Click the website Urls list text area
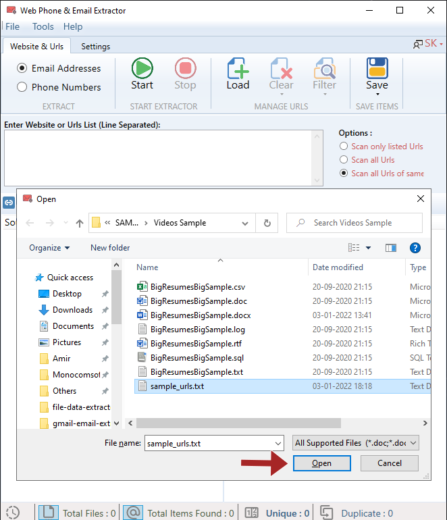447x520 pixels. 163,158
